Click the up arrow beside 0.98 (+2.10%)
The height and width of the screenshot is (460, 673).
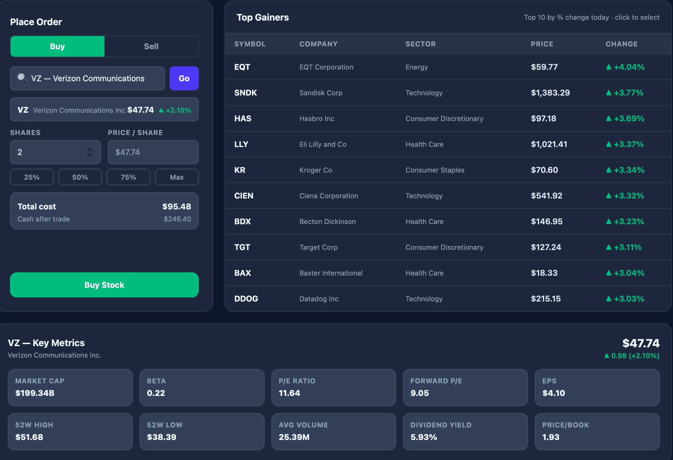click(607, 356)
